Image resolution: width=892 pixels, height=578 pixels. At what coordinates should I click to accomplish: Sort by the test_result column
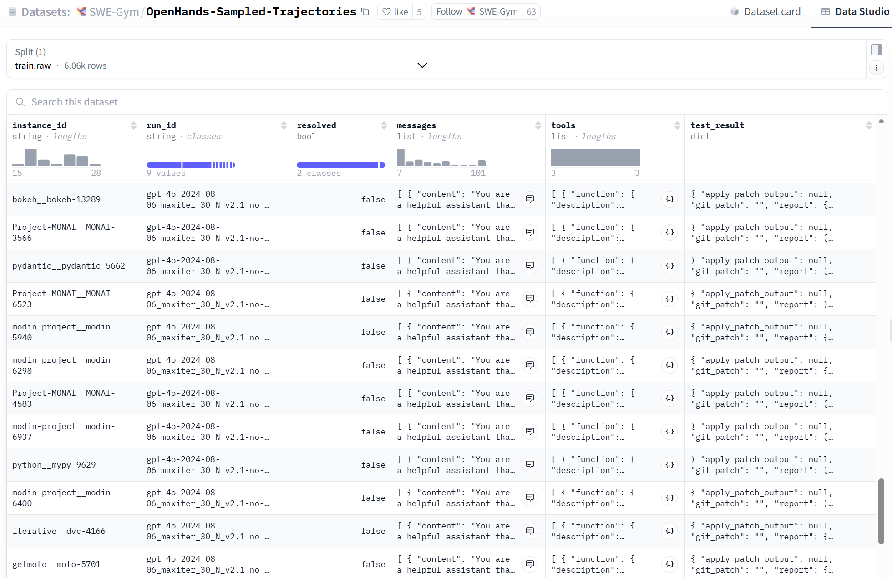point(869,125)
